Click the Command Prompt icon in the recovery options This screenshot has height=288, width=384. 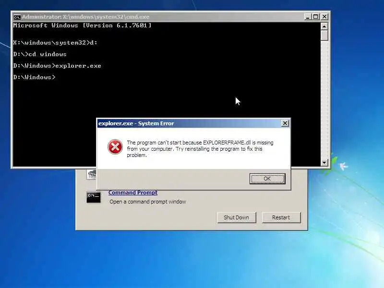coord(94,197)
